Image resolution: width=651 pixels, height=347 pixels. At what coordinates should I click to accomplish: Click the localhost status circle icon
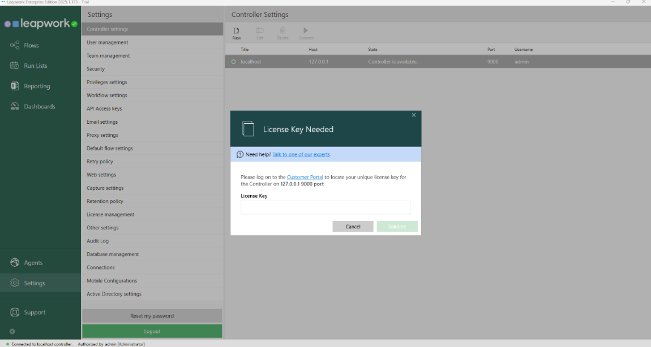(x=233, y=62)
